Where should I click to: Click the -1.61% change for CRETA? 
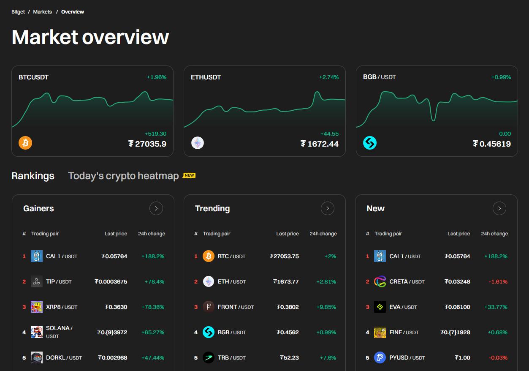click(x=498, y=281)
